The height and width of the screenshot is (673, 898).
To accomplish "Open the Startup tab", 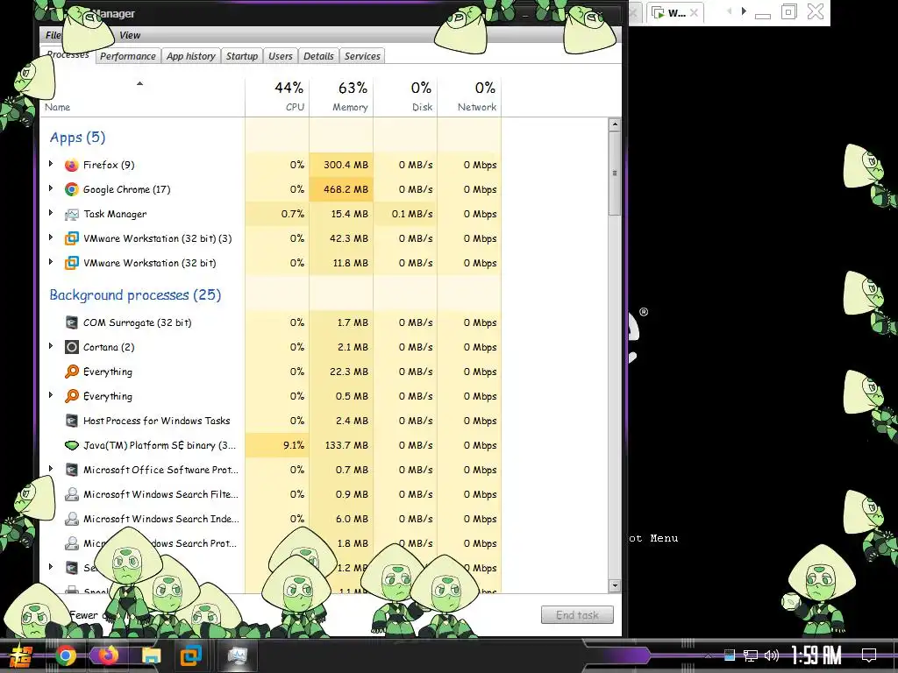I will pyautogui.click(x=242, y=56).
